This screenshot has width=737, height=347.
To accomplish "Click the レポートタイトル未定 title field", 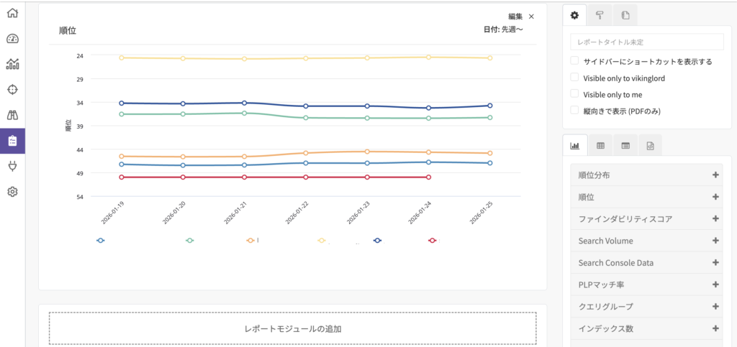I will pos(646,42).
